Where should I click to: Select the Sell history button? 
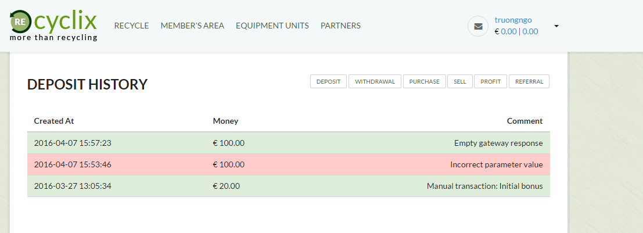[460, 82]
